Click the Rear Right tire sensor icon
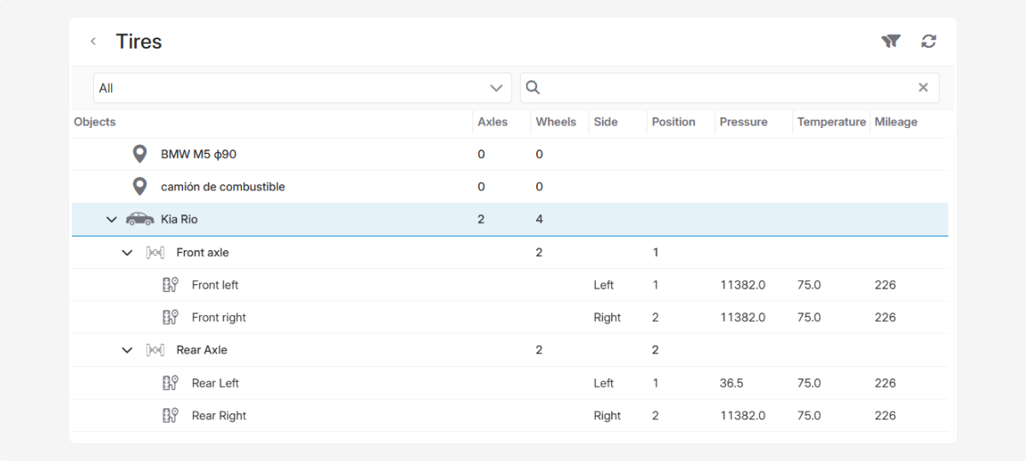 click(x=170, y=416)
